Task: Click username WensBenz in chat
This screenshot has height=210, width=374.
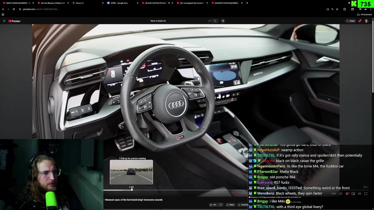Action: (x=266, y=193)
